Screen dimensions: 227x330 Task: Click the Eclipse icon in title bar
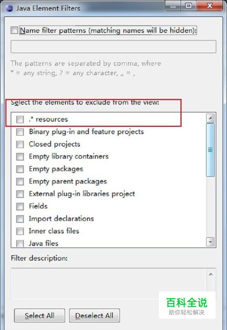(x=9, y=8)
